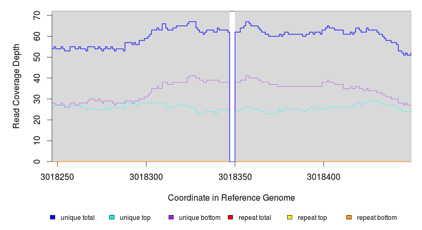The width and height of the screenshot is (422, 230).
Task: Select the 'unique top' legend text
Action: click(135, 218)
